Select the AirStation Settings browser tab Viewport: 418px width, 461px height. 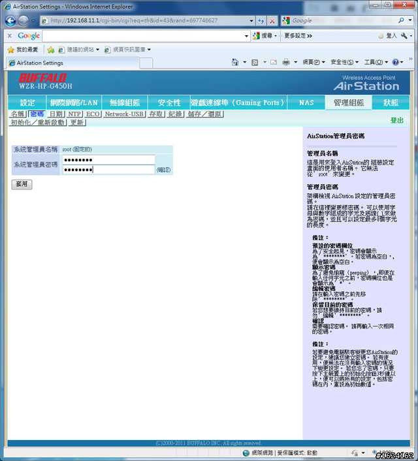(x=73, y=63)
